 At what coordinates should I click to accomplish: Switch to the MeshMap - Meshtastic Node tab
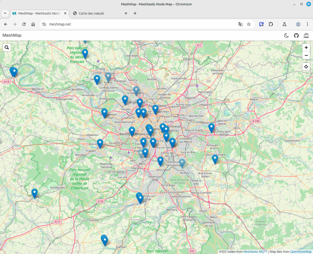[39, 13]
